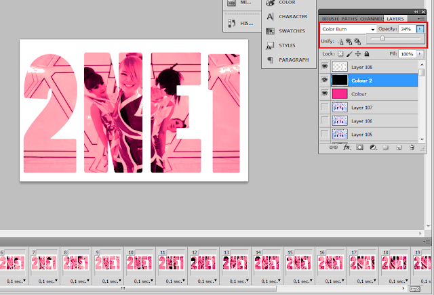Click the Opacity slider arrow button
The height and width of the screenshot is (295, 434).
click(x=420, y=28)
